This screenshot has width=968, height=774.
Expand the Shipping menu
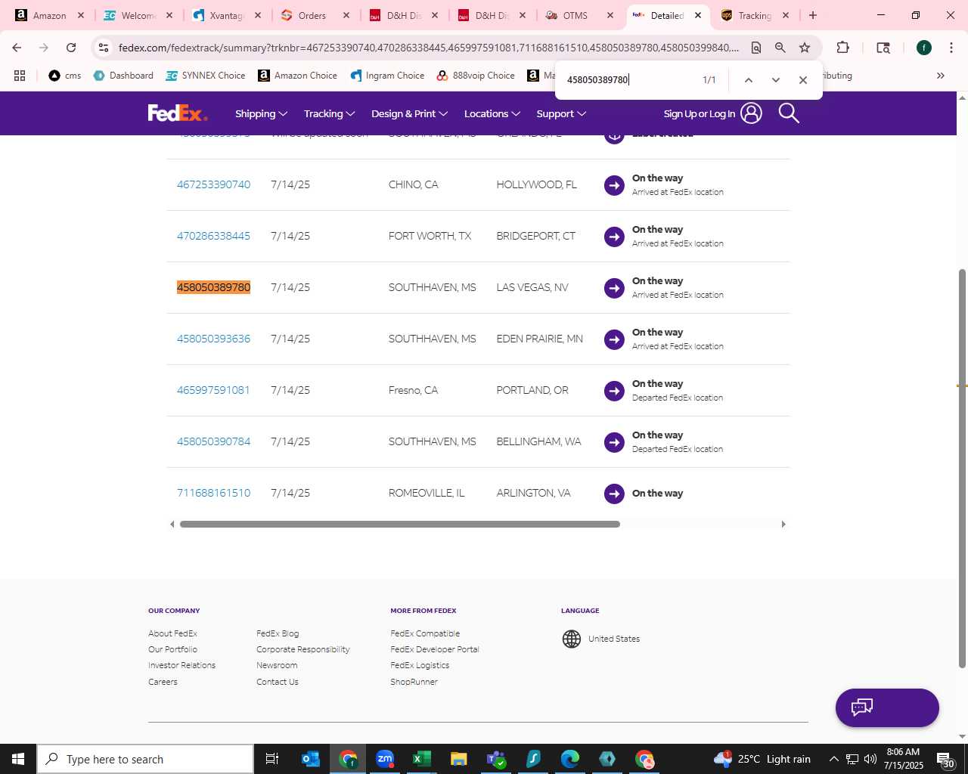click(x=261, y=113)
